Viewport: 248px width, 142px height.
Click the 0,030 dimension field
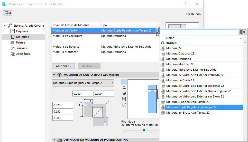[x=104, y=93]
